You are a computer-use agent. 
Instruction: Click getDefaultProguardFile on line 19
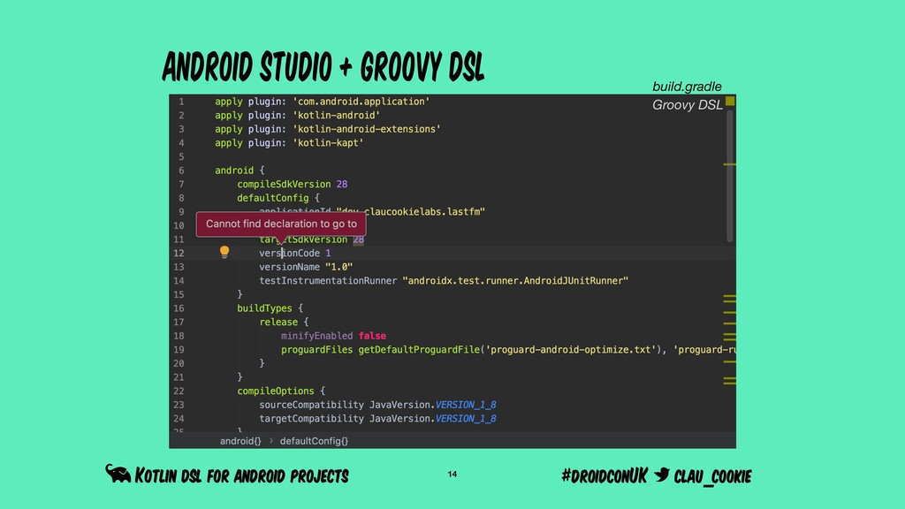(x=419, y=350)
